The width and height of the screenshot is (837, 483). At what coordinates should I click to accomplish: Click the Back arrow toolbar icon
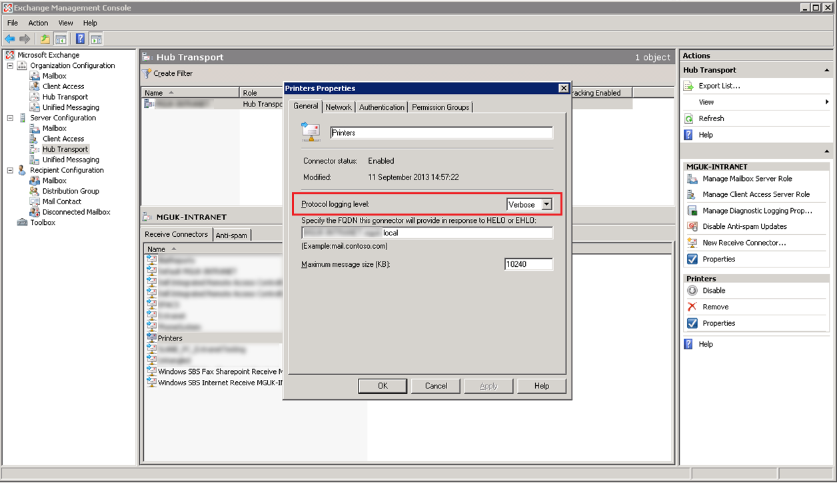(10, 39)
